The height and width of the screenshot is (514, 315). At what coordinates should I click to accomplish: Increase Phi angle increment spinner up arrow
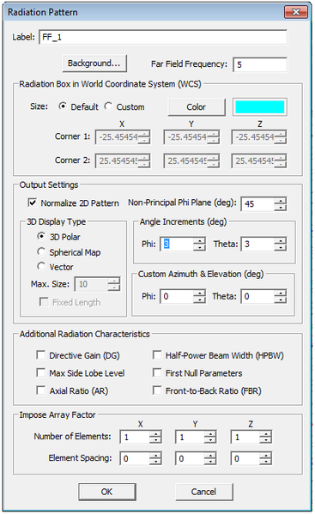click(199, 240)
